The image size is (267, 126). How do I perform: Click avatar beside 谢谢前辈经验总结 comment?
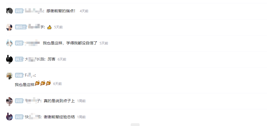click(9, 117)
